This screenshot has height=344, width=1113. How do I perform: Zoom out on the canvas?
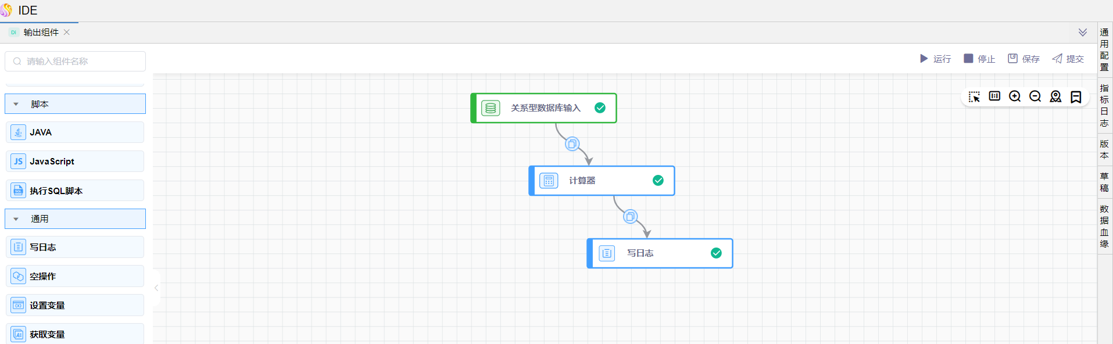click(1035, 96)
